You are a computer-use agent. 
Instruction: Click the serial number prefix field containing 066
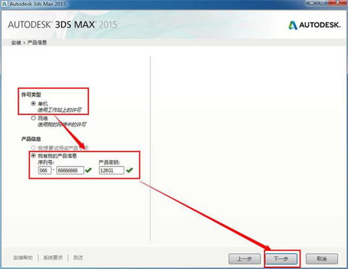(x=42, y=170)
